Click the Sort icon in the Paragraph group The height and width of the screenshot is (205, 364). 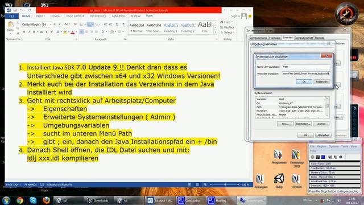pyautogui.click(x=117, y=24)
